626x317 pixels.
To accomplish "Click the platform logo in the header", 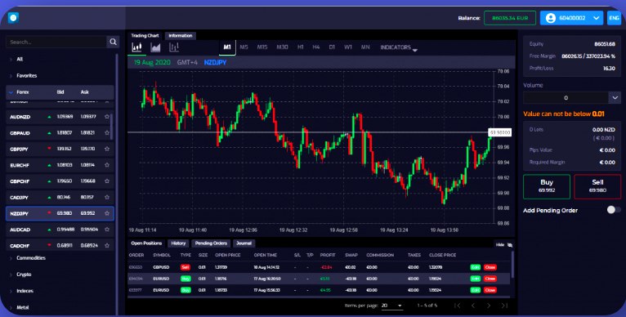I will coord(13,18).
